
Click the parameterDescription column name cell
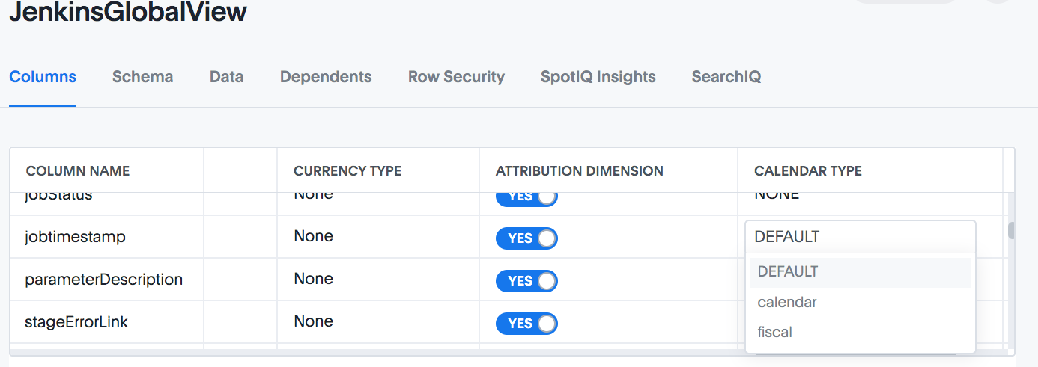[x=106, y=280]
